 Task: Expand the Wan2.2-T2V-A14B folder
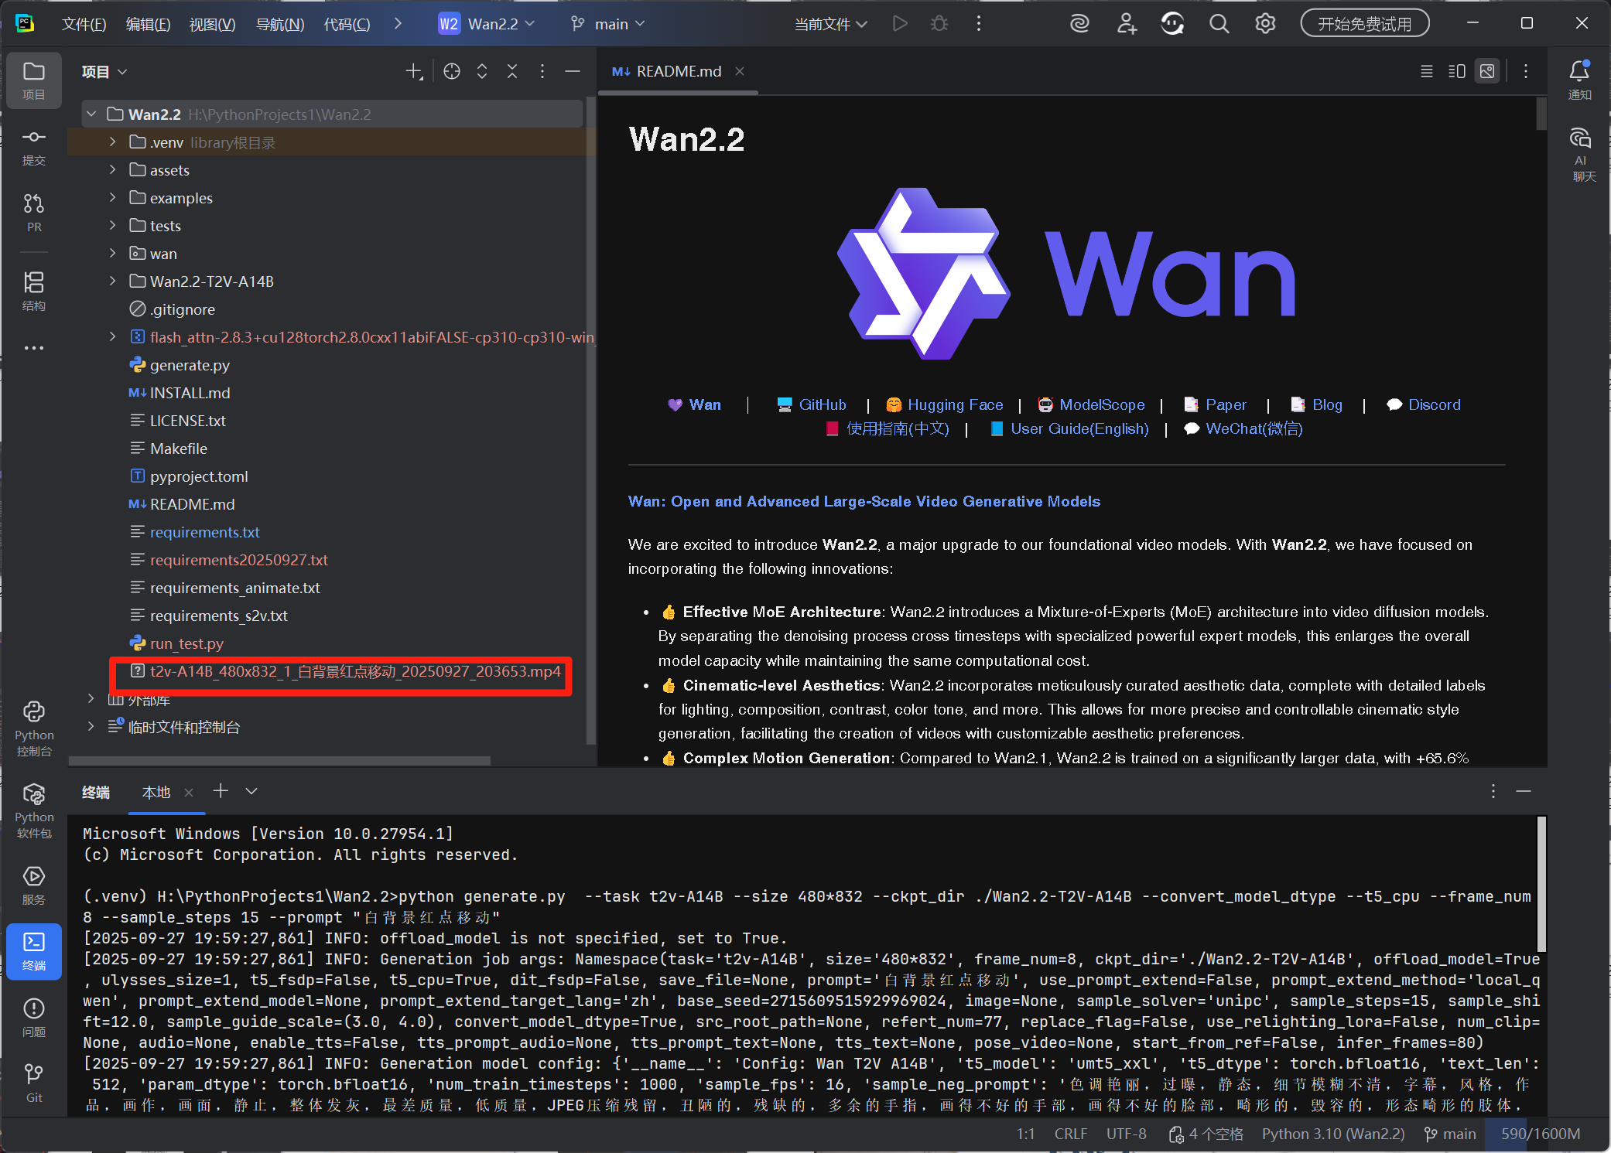113,281
